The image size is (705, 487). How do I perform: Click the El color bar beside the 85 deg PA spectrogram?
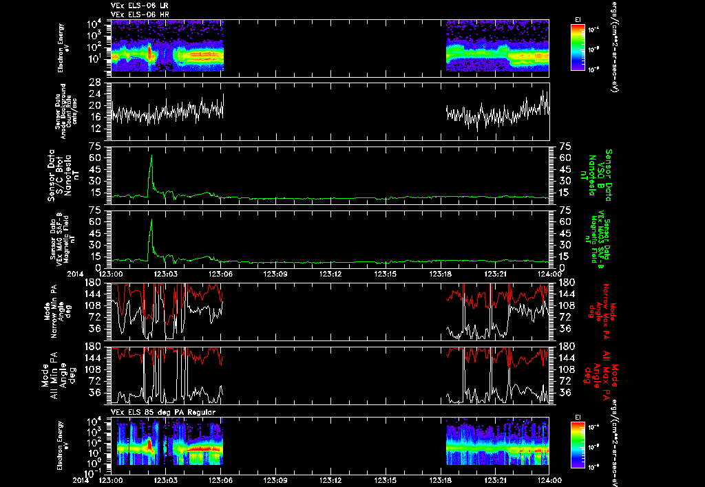[x=578, y=445]
